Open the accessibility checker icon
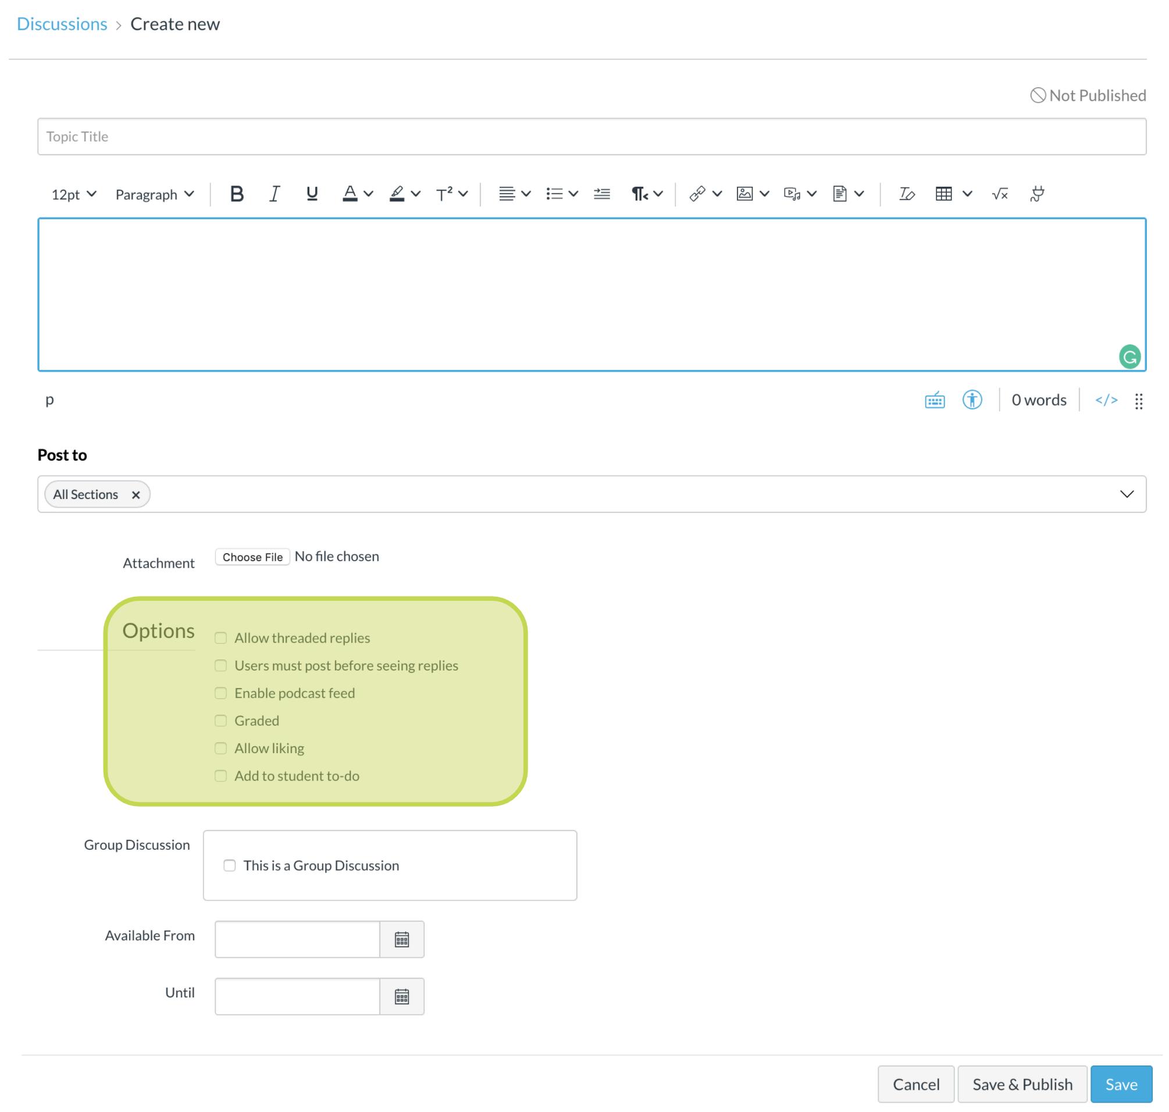This screenshot has height=1112, width=1169. pyautogui.click(x=972, y=400)
